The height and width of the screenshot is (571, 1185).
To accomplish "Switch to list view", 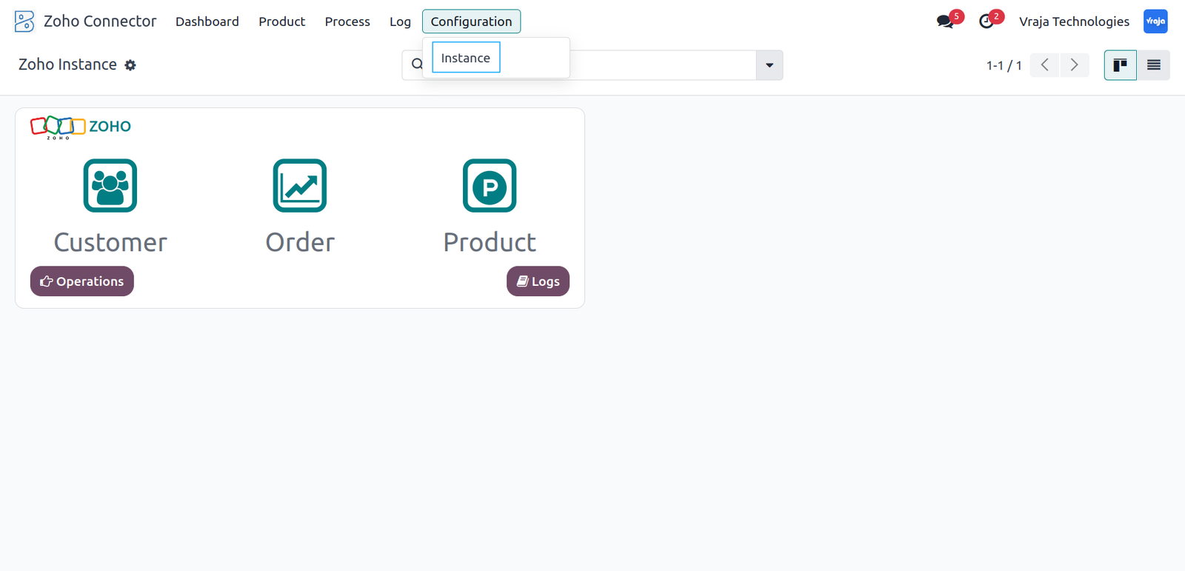I will click(x=1154, y=65).
